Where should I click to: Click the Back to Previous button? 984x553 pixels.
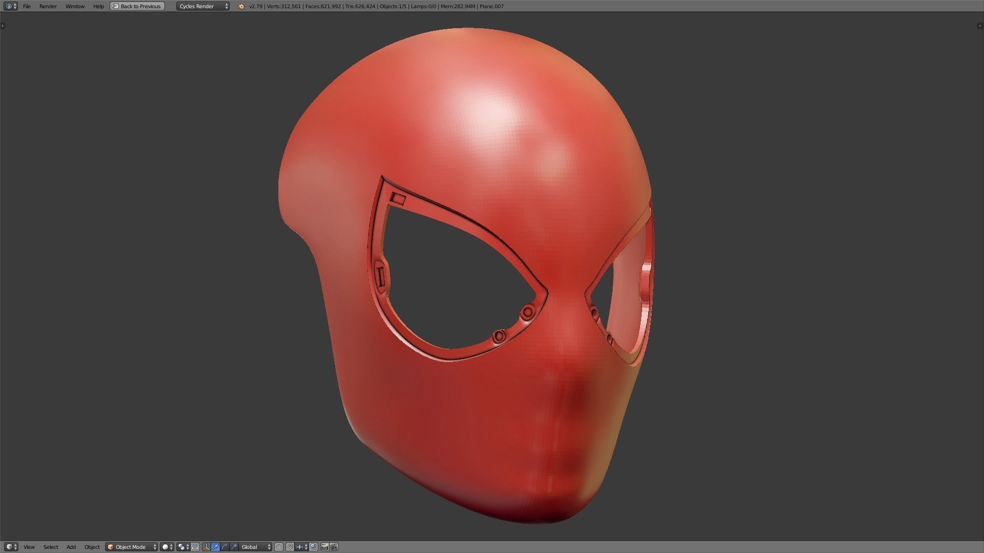click(137, 6)
